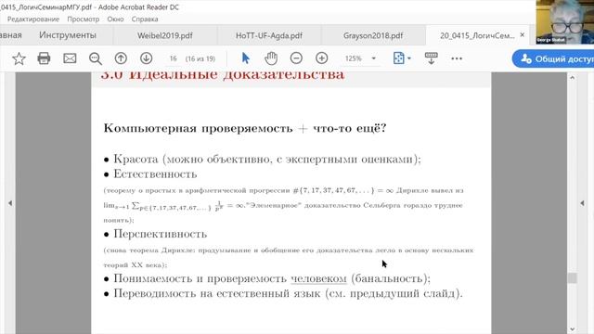Expand the left navigation pane arrow
Image resolution: width=594 pixels, height=334 pixels.
(x=10, y=203)
